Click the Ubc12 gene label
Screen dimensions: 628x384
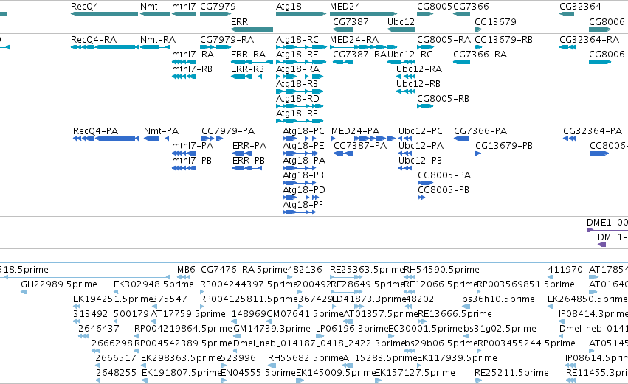click(x=401, y=21)
